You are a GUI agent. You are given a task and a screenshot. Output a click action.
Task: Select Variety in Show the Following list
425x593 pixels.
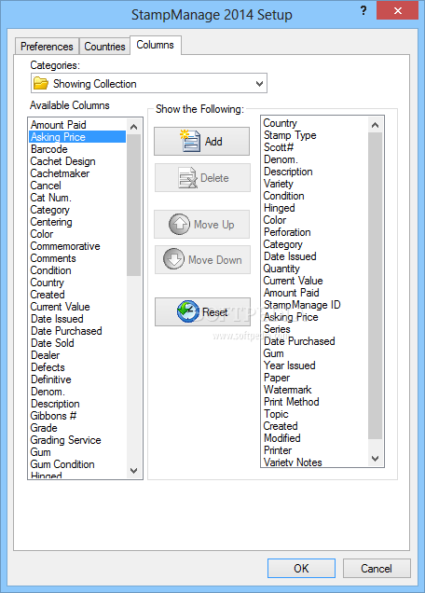pyautogui.click(x=315, y=184)
